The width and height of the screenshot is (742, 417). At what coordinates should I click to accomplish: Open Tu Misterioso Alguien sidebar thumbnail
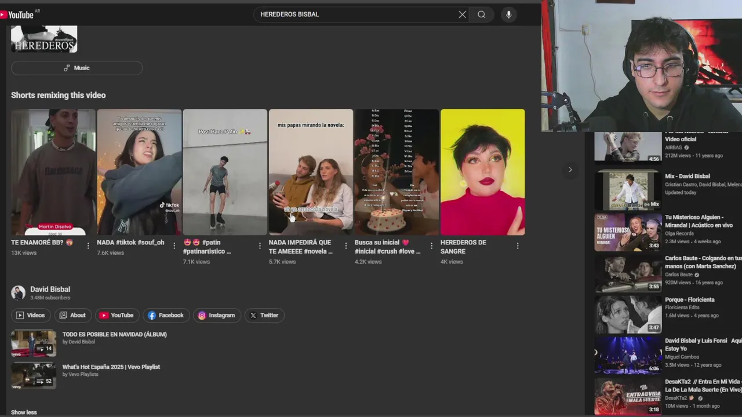[628, 232]
